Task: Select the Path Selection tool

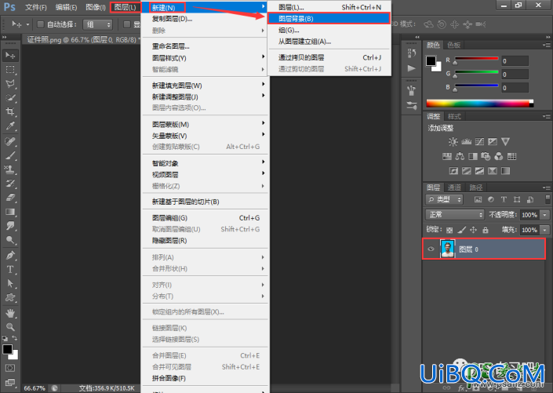Action: pos(10,284)
